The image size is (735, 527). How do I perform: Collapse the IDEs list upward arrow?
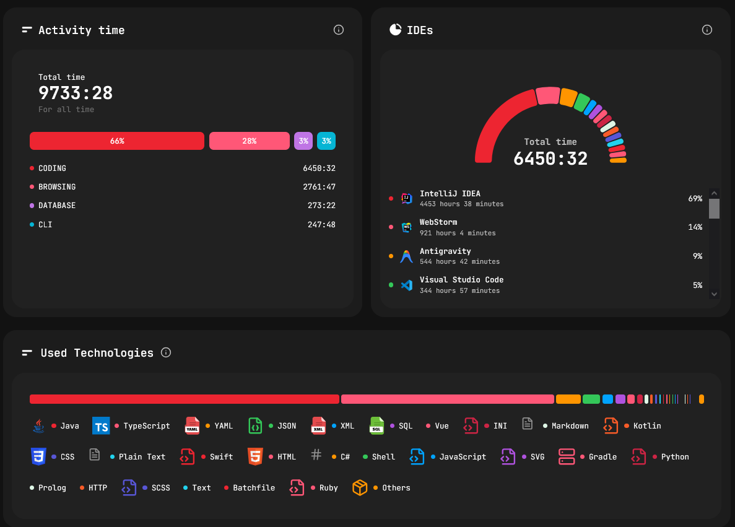pos(714,193)
